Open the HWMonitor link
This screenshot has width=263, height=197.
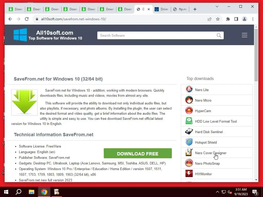(x=203, y=174)
